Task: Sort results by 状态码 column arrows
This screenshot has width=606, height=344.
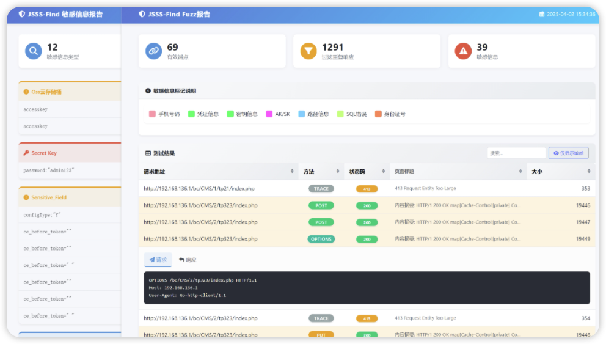Action: (383, 172)
